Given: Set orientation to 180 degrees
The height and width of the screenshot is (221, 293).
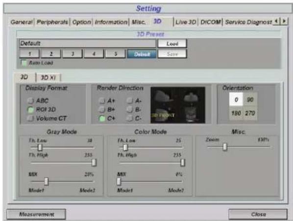Looking at the screenshot, I should [236, 113].
